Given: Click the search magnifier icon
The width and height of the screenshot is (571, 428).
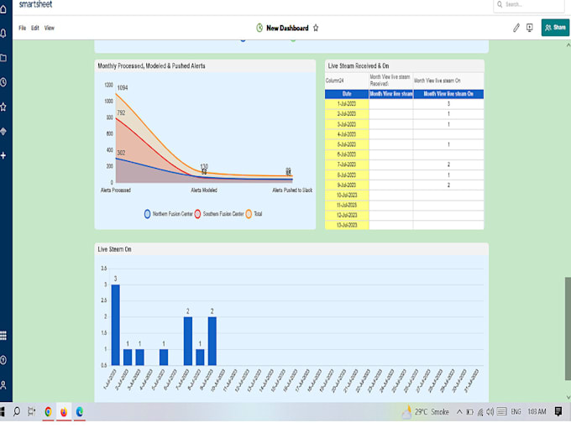Looking at the screenshot, I should click(500, 4).
